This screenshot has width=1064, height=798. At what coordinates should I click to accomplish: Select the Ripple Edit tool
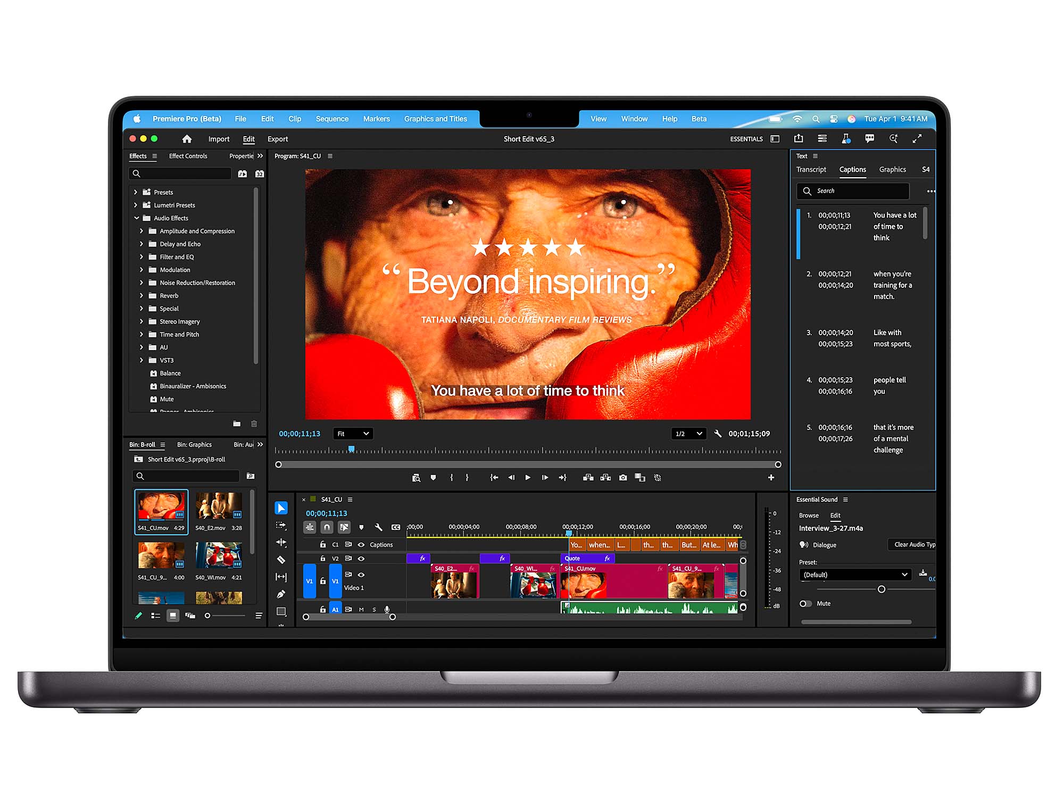tap(281, 542)
